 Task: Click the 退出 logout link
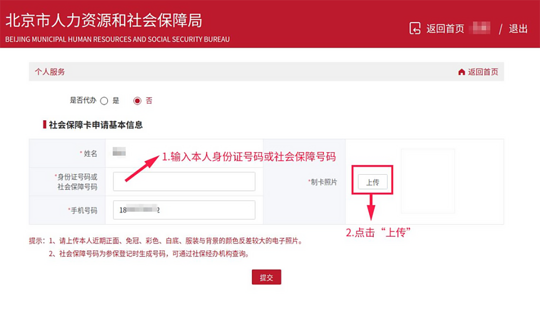point(518,28)
